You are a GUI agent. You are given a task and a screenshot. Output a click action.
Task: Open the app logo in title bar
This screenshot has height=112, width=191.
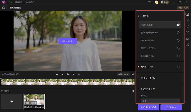point(4,2)
